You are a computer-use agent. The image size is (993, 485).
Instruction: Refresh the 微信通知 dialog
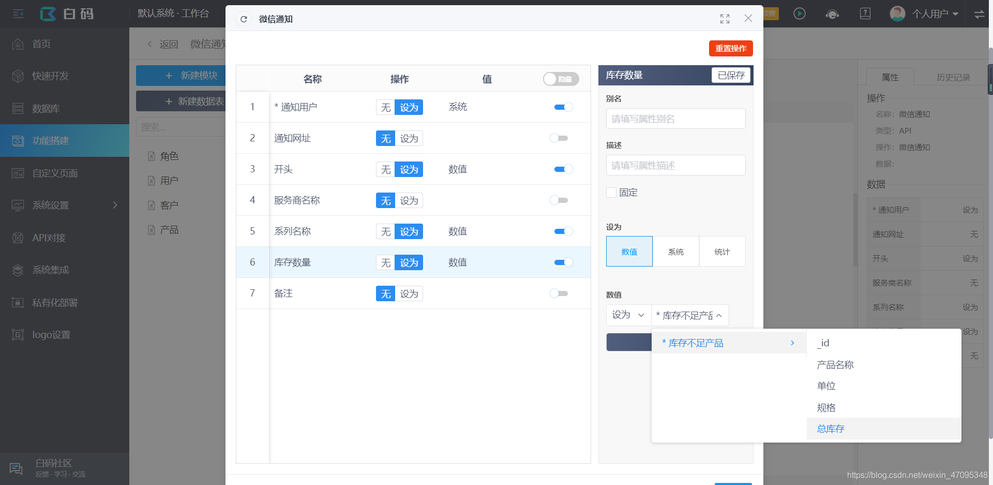pyautogui.click(x=243, y=19)
